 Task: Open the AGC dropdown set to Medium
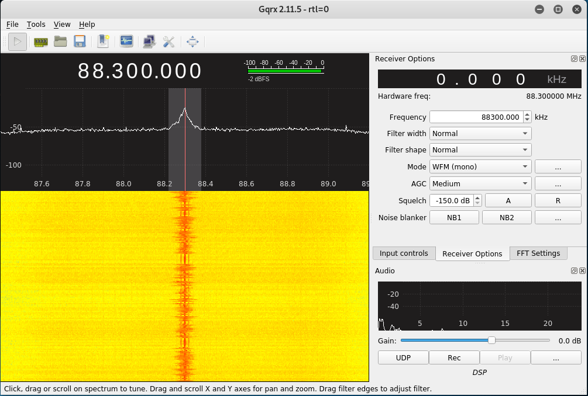pos(480,183)
